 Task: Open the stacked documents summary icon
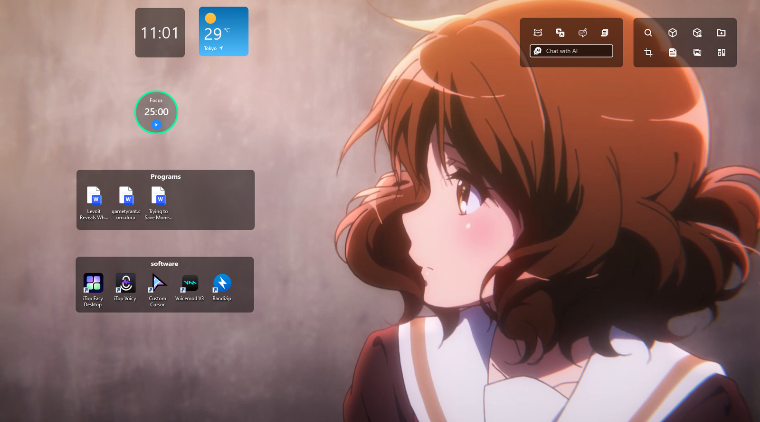[605, 33]
